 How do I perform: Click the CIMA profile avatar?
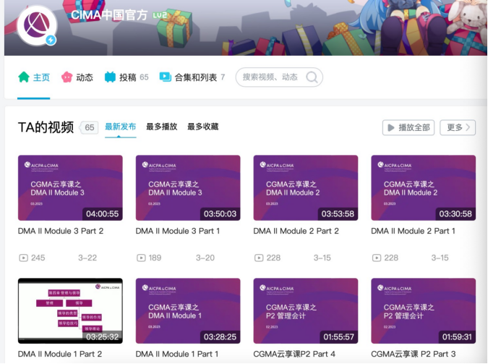tap(36, 26)
